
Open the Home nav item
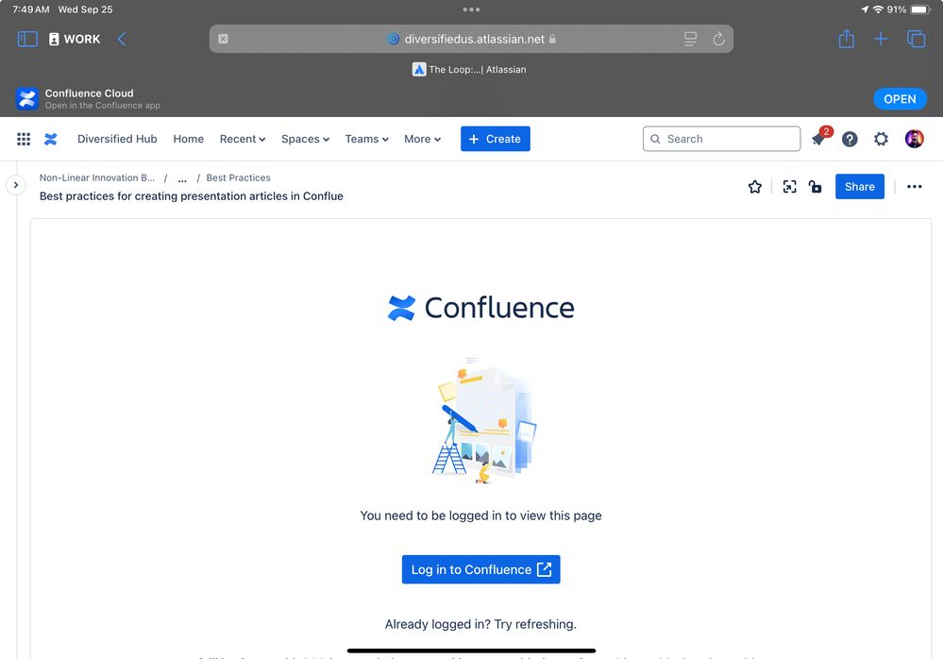pyautogui.click(x=188, y=139)
